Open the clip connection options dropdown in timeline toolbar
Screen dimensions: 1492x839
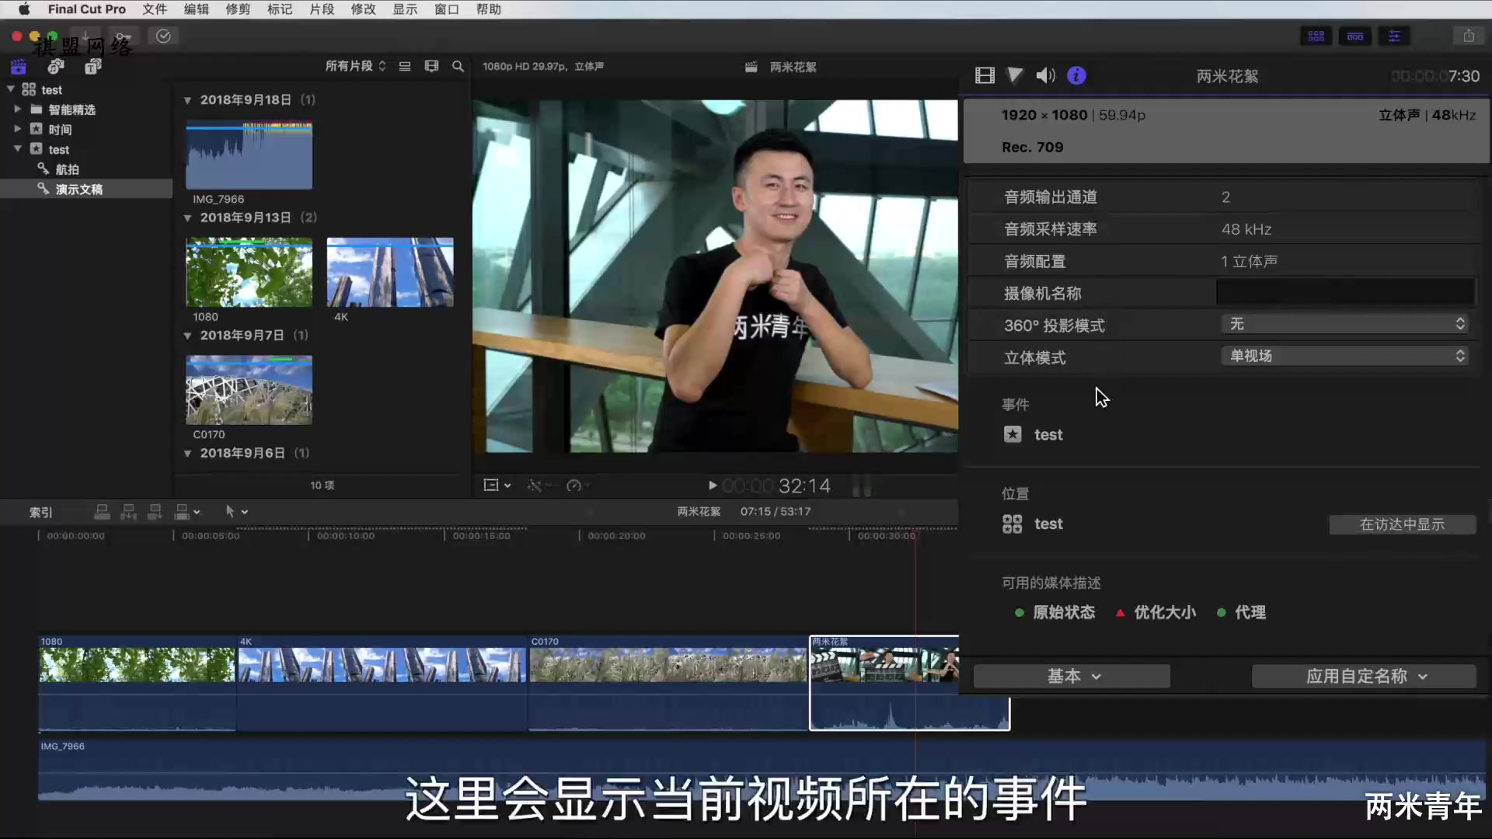[x=197, y=511]
